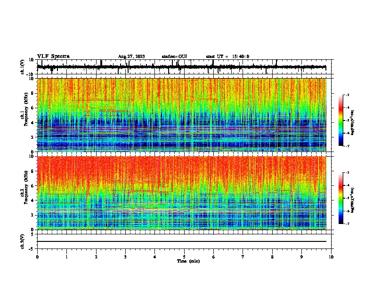Click the "2" kHz tick on ch.1 spectrogram
Image resolution: width=373 pixels, height=288 pixels.
pos(32,137)
